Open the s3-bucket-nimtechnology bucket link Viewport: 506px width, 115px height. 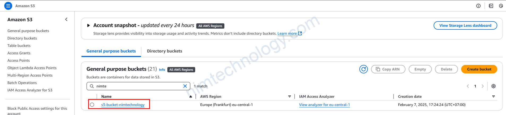[x=123, y=105]
